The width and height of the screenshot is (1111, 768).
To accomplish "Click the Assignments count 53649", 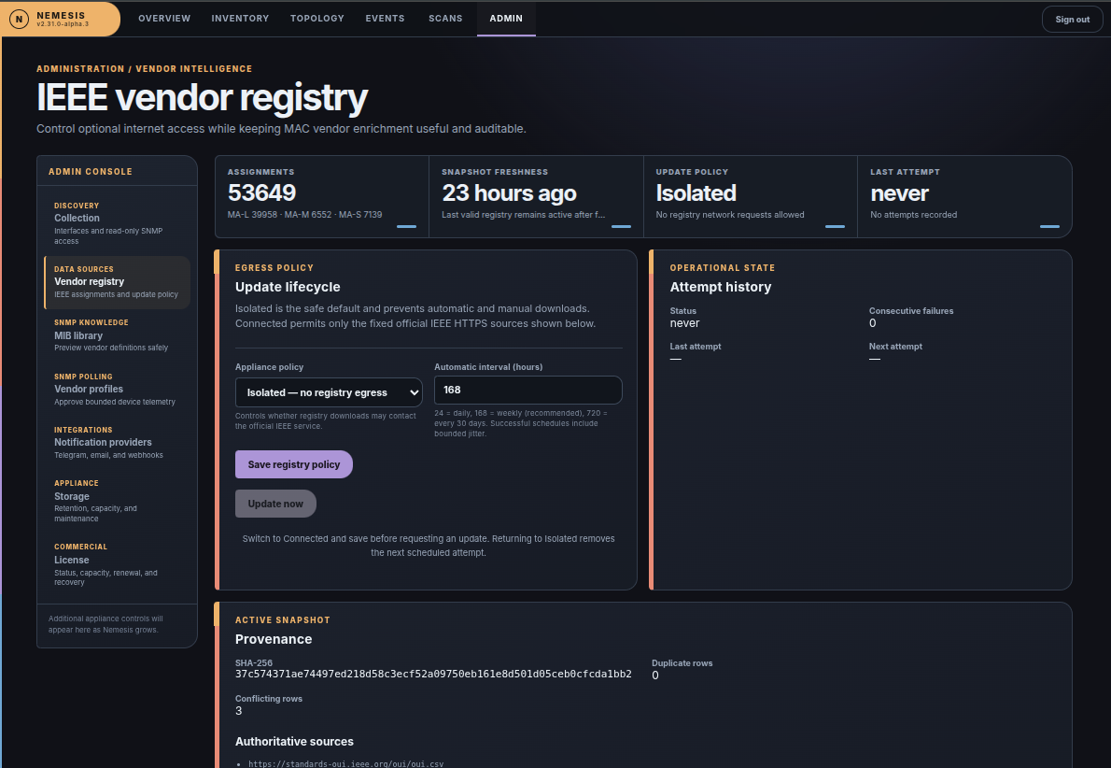I will 261,192.
